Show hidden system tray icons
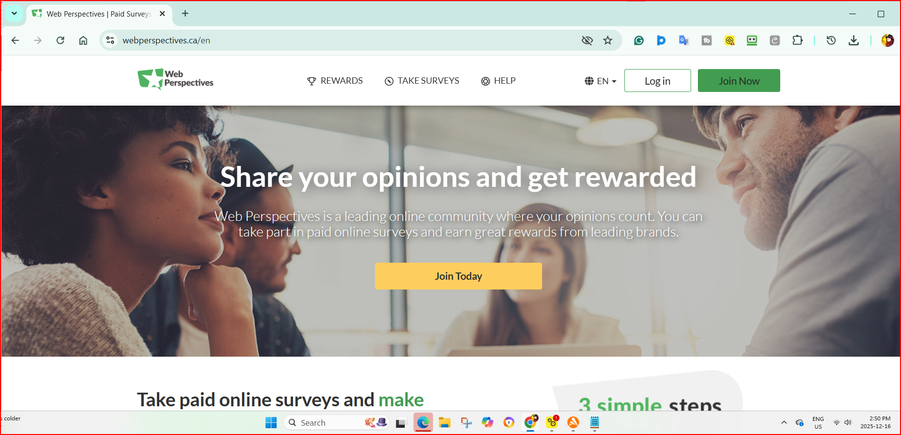The height and width of the screenshot is (435, 901). (784, 422)
